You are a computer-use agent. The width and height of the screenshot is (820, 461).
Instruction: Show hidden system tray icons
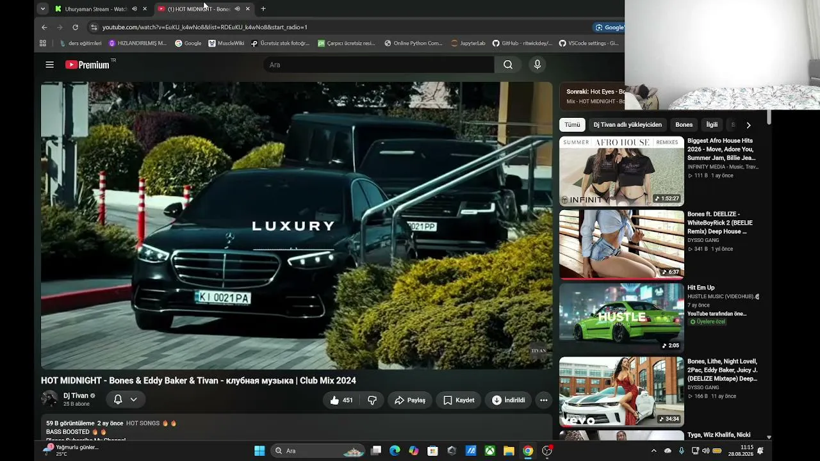[653, 451]
